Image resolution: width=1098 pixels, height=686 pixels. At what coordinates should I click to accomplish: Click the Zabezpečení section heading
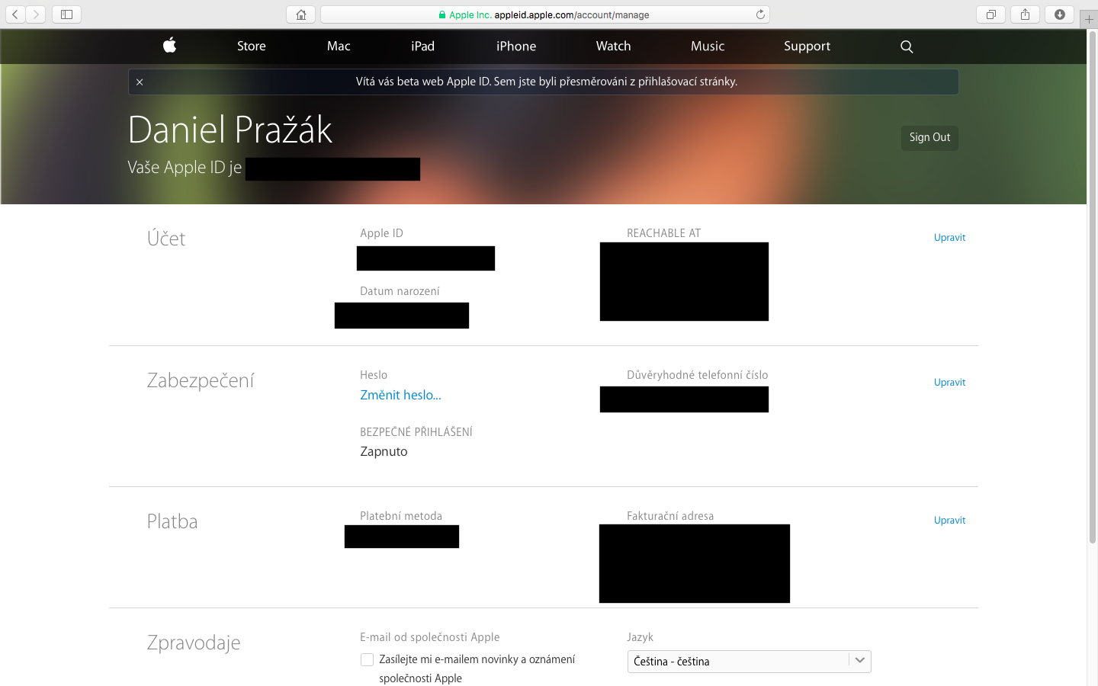[201, 380]
